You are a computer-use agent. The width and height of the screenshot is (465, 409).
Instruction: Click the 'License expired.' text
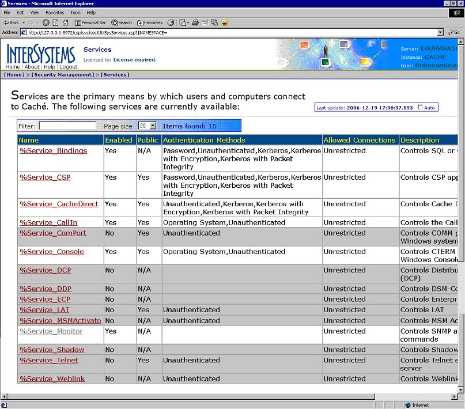[x=135, y=59]
